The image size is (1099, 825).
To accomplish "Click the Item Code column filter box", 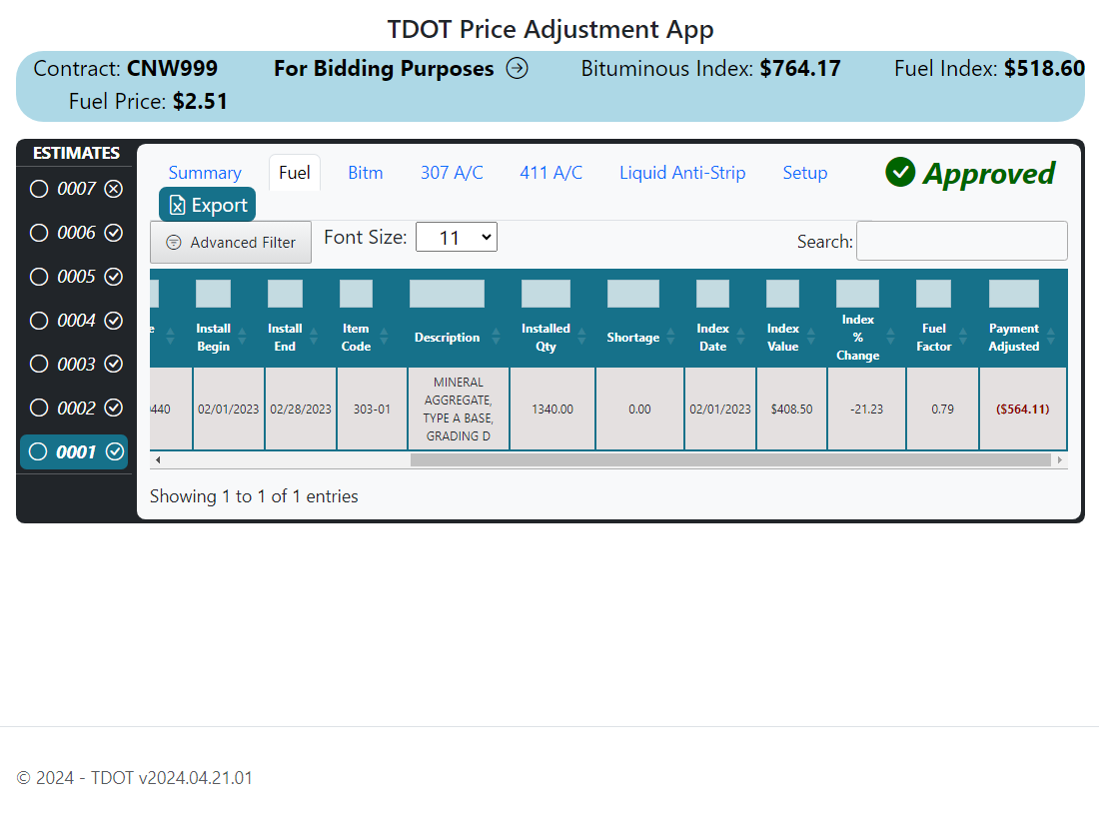I will coord(356,294).
